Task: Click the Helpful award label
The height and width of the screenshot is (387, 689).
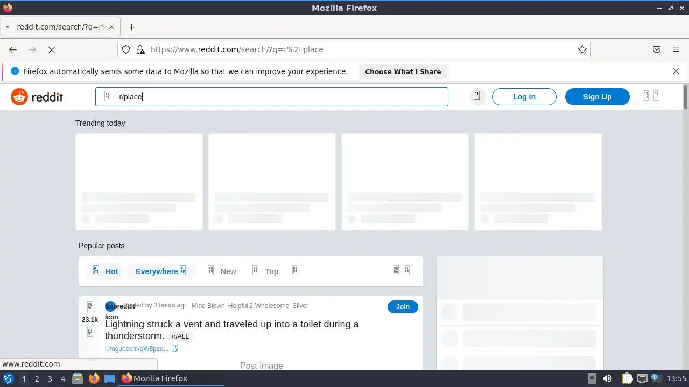Action: [x=238, y=306]
